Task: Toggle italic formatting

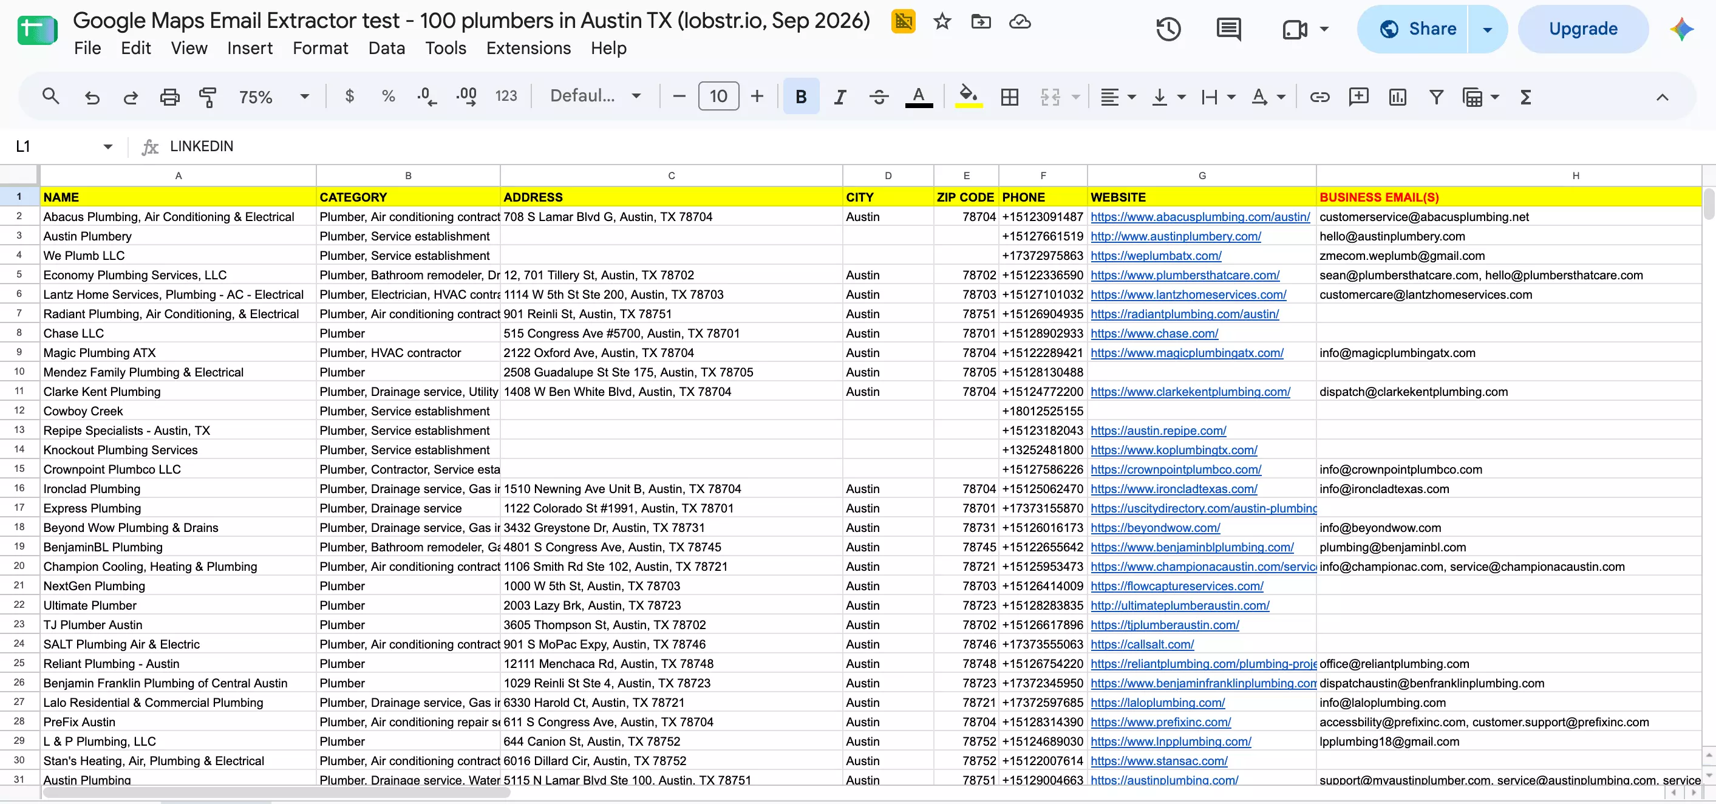Action: pyautogui.click(x=840, y=97)
